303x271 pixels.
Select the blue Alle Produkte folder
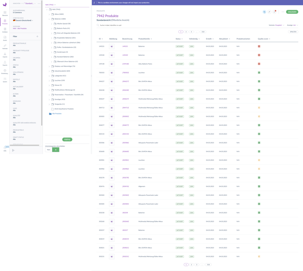pyautogui.click(x=55, y=114)
